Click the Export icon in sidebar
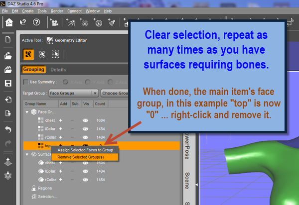This screenshot has width=299, height=205. (8, 113)
